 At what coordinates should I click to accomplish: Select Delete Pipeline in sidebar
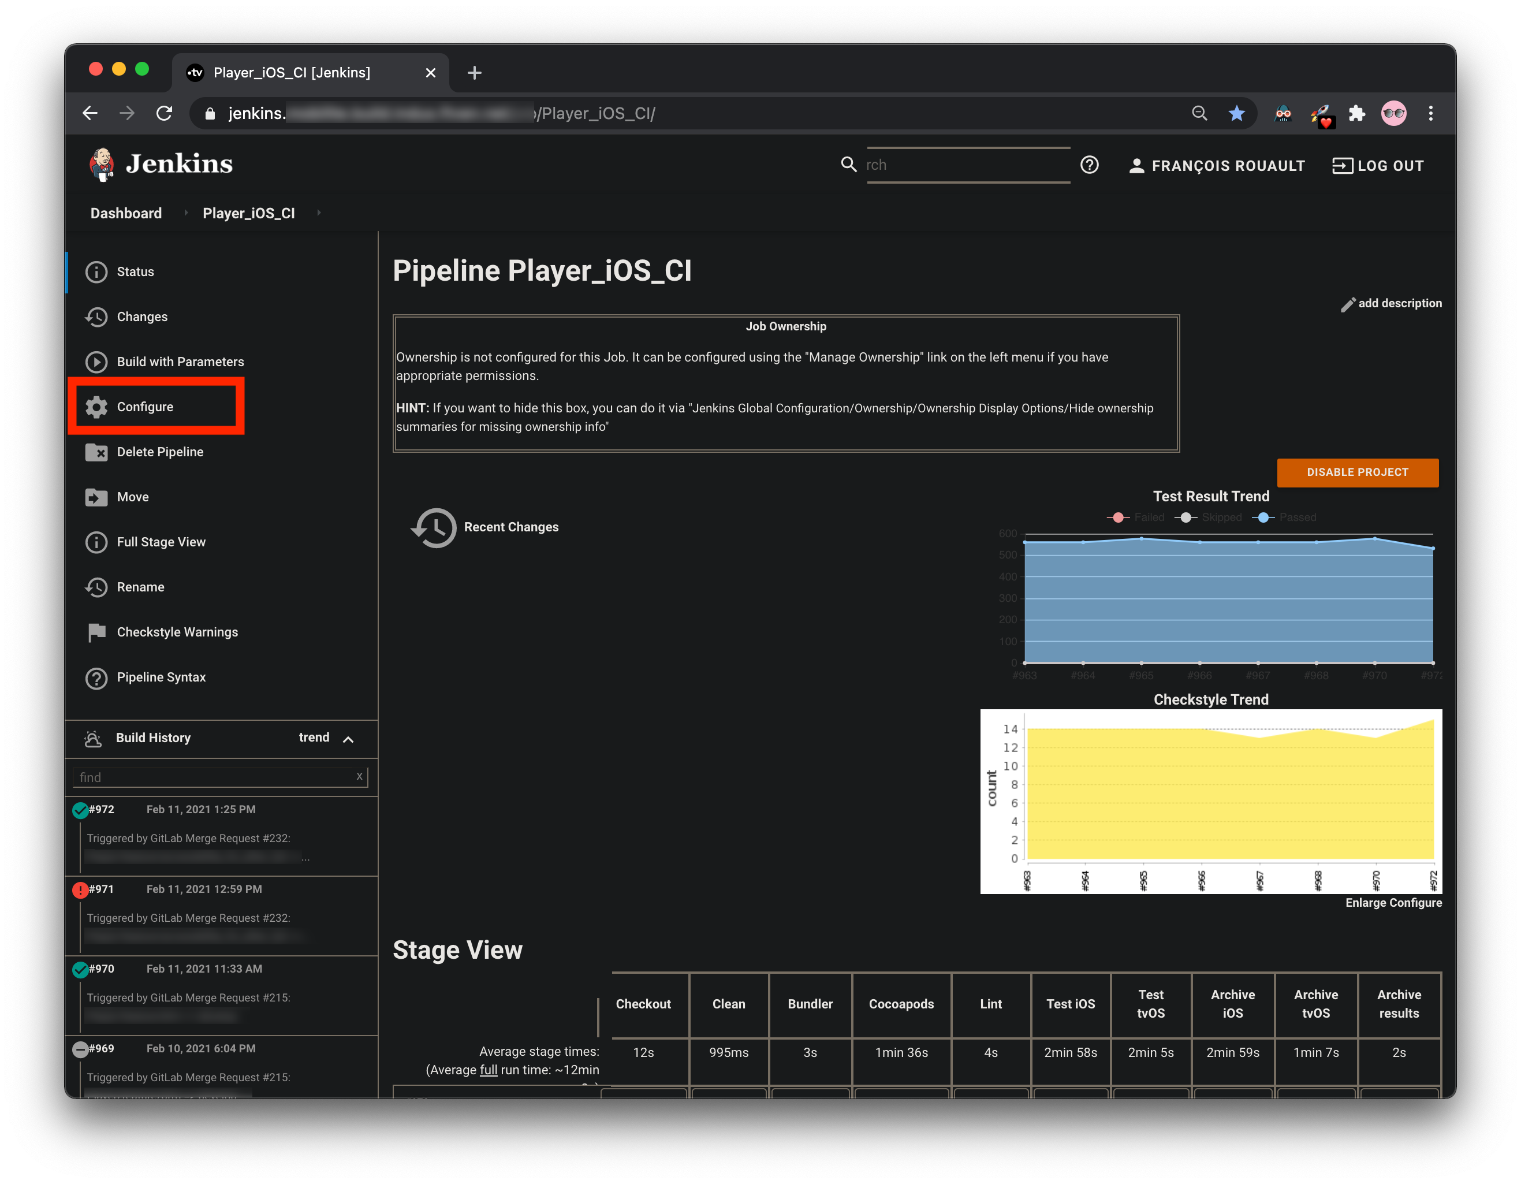coord(160,452)
